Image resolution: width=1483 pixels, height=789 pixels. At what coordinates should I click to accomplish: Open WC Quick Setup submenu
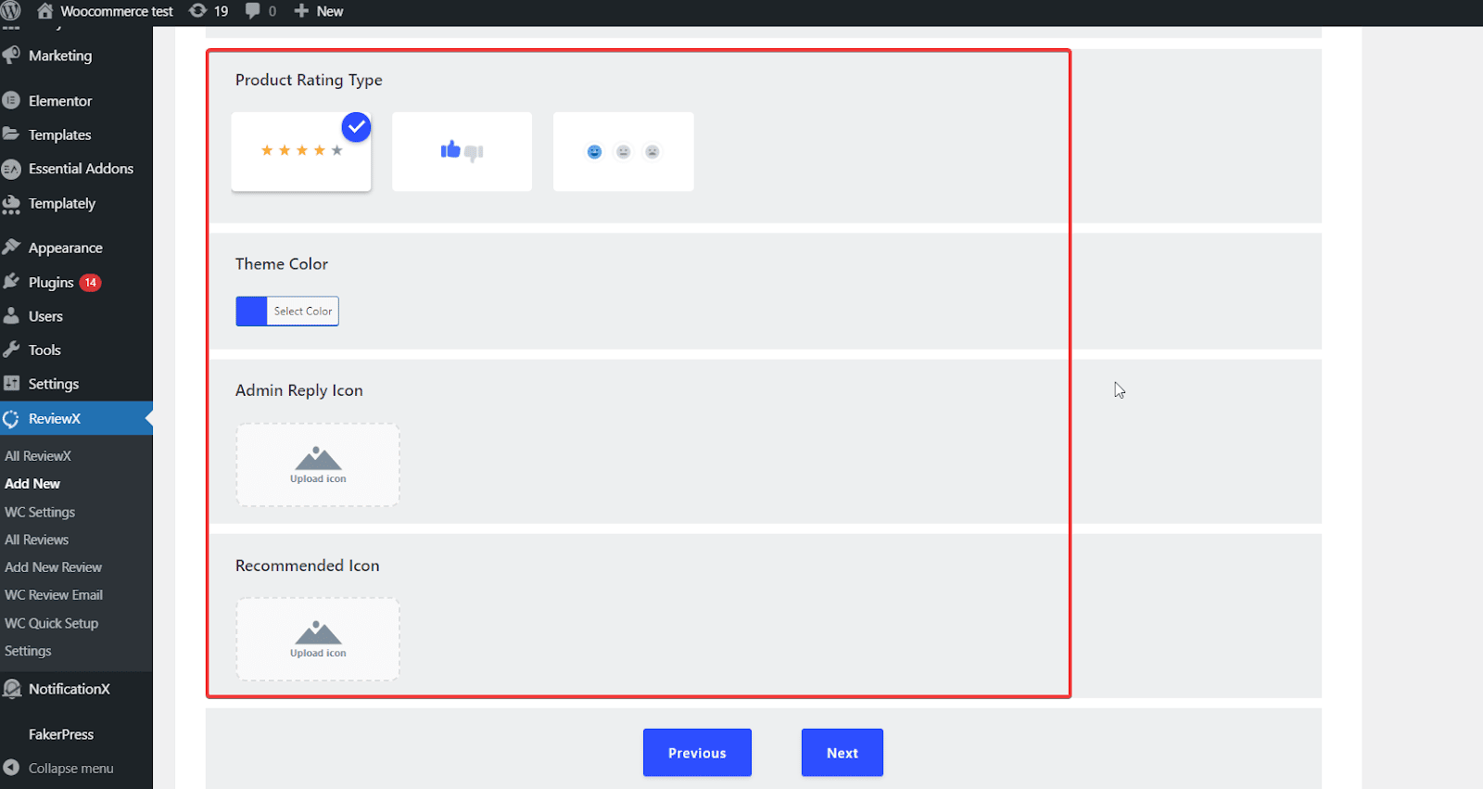(51, 623)
